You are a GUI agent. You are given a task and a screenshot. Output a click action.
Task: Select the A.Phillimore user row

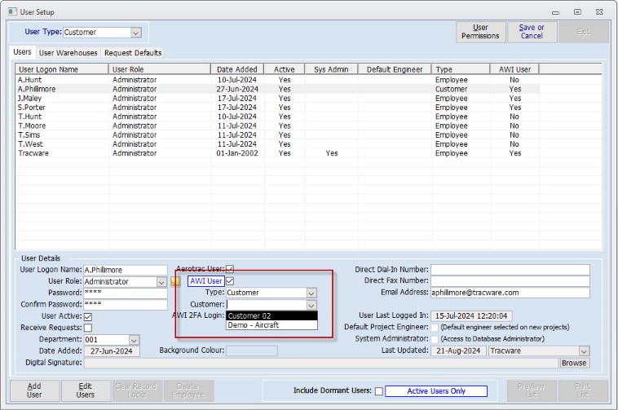277,89
